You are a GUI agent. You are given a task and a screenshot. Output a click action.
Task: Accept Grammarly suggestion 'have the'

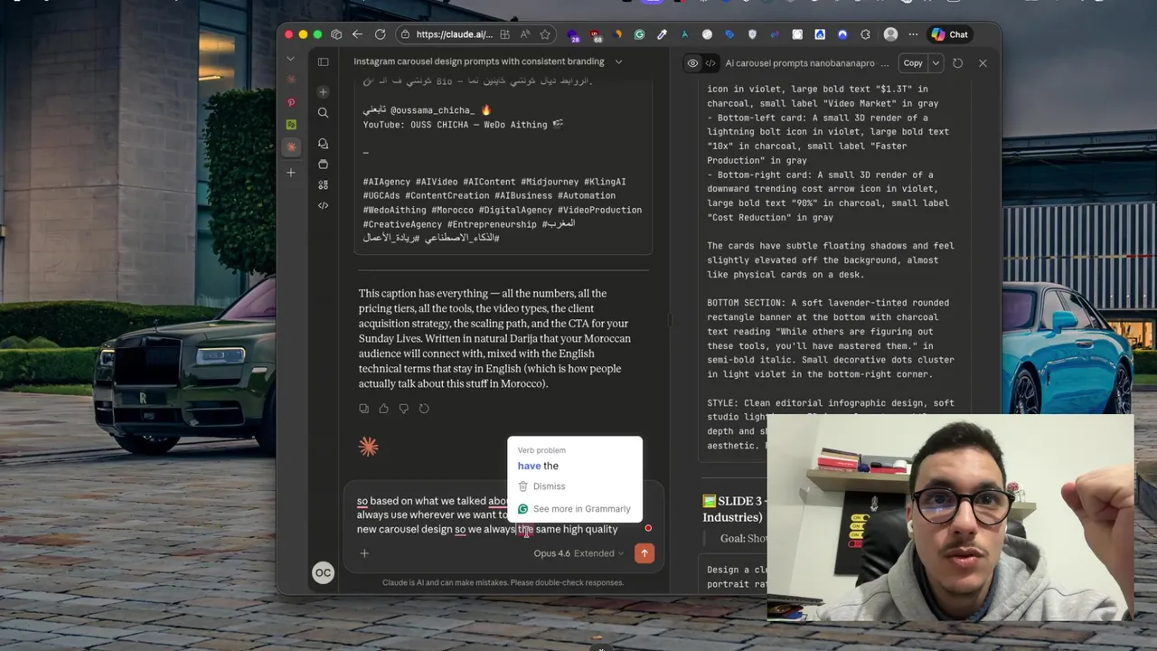pos(538,466)
